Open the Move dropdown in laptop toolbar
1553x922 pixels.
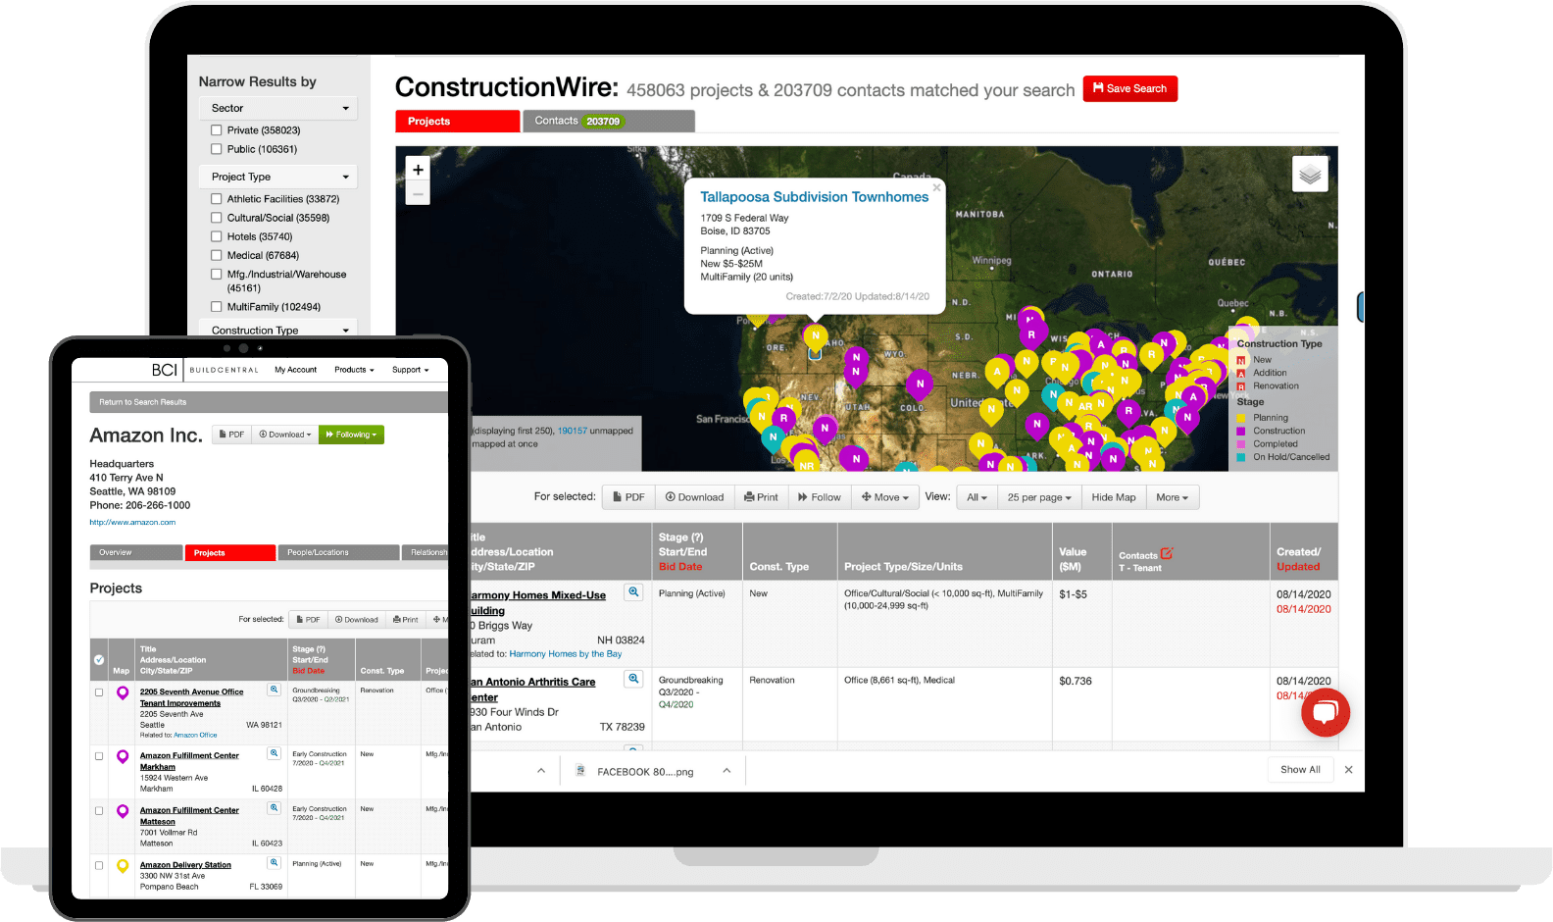coord(885,497)
